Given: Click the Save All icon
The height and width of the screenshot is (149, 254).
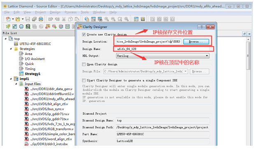Looking at the screenshot, I should (34, 19).
